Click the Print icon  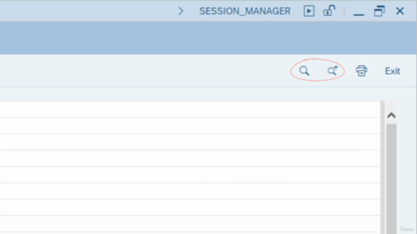pos(362,71)
